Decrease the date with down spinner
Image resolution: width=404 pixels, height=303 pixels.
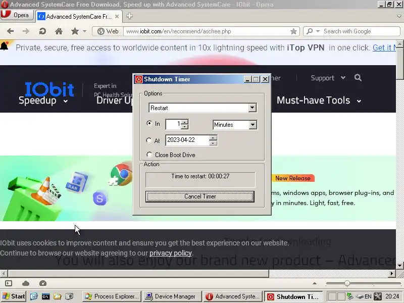pyautogui.click(x=213, y=143)
